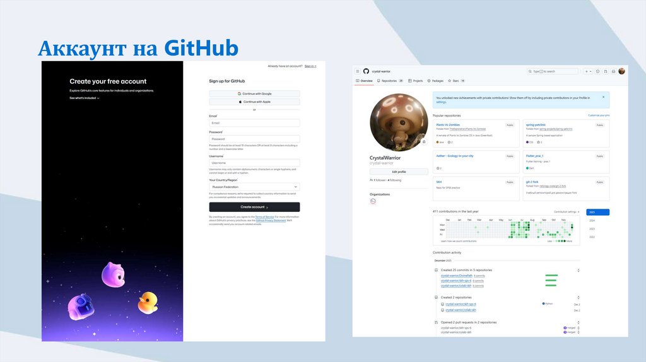Click the set status icon on mushroom avatar
646x362 pixels.
(424, 142)
